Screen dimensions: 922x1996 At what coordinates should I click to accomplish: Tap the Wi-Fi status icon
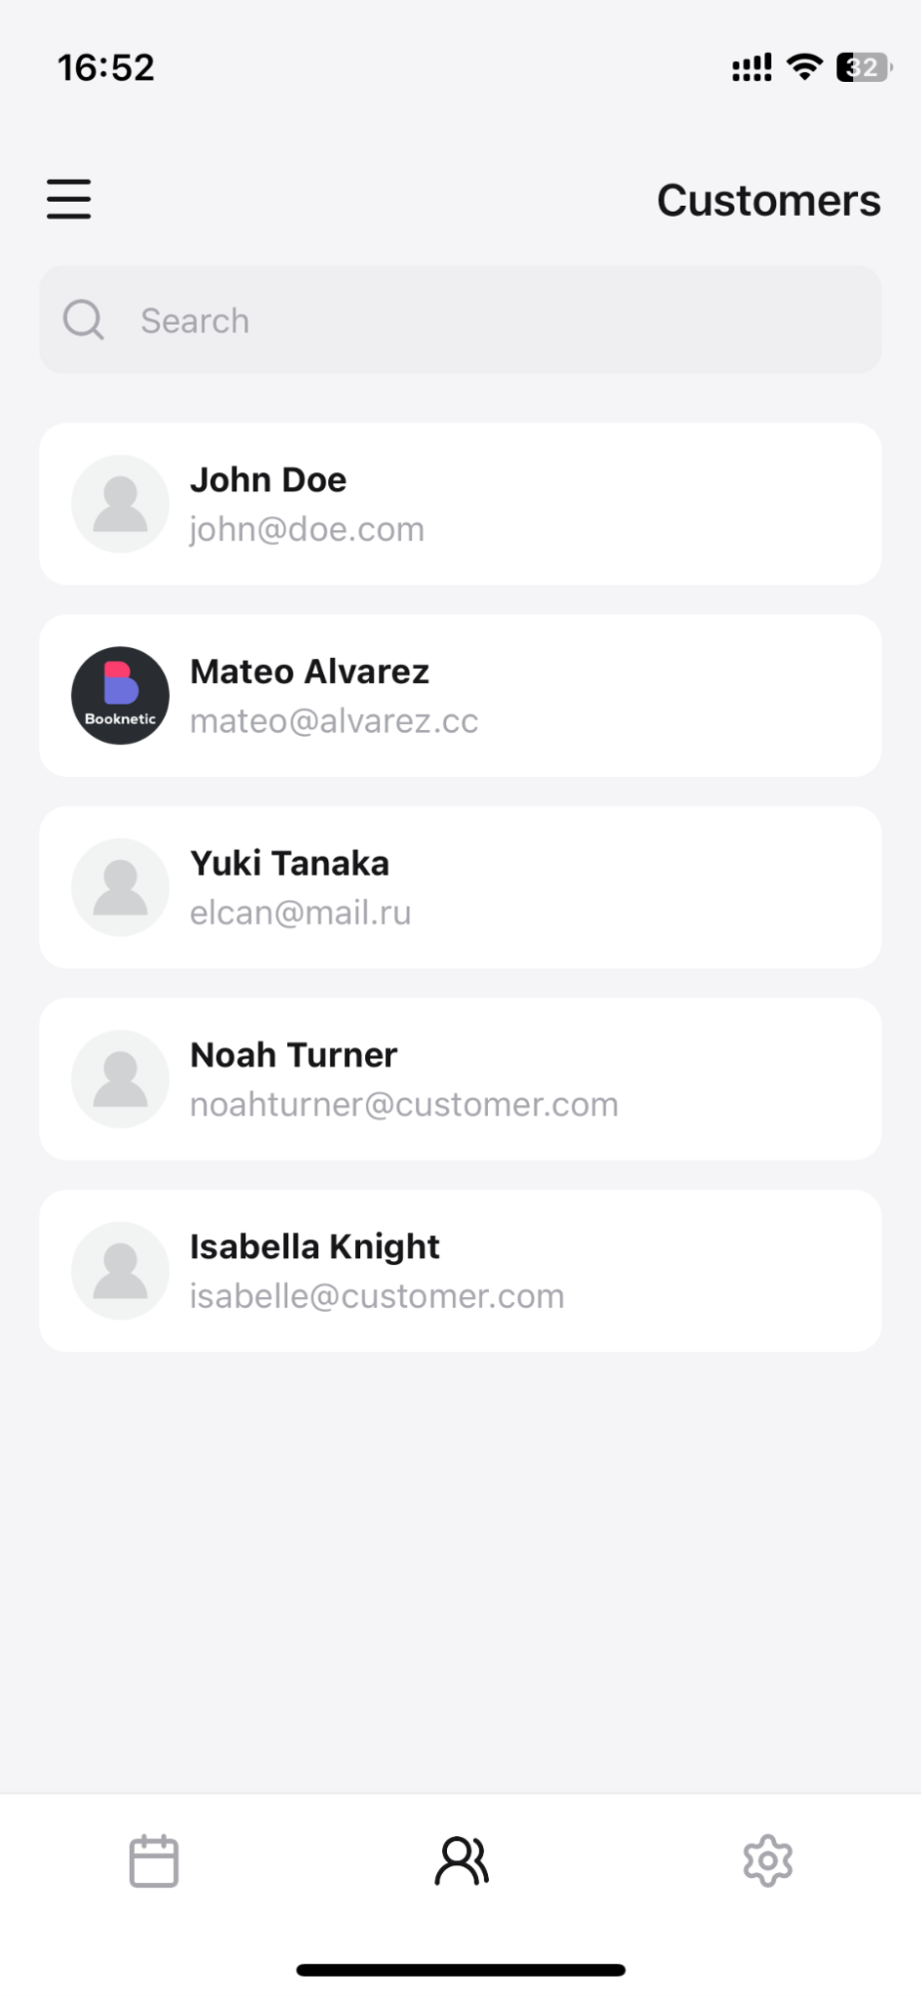[803, 67]
